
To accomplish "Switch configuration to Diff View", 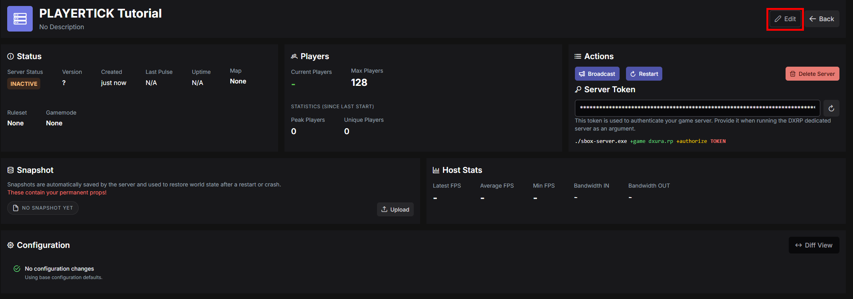I will [x=814, y=245].
